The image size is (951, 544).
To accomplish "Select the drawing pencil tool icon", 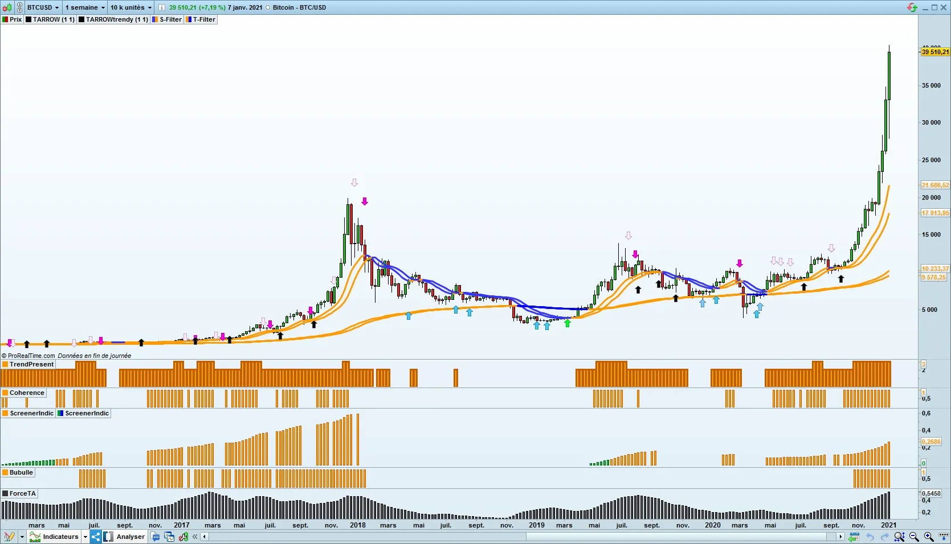I will [9, 537].
